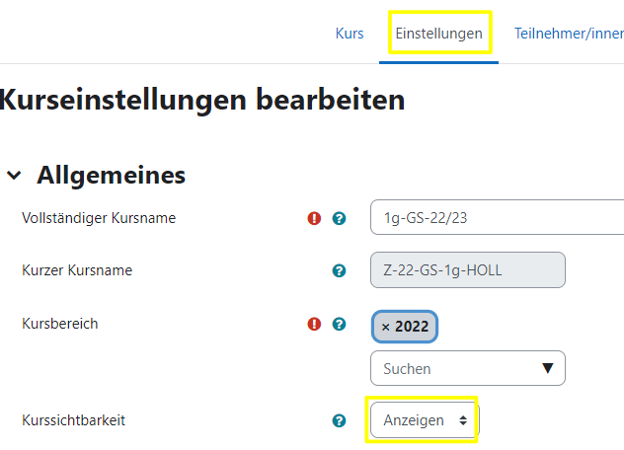Click the Vollständiger Kursname label
Image resolution: width=624 pixels, height=450 pixels.
point(99,218)
